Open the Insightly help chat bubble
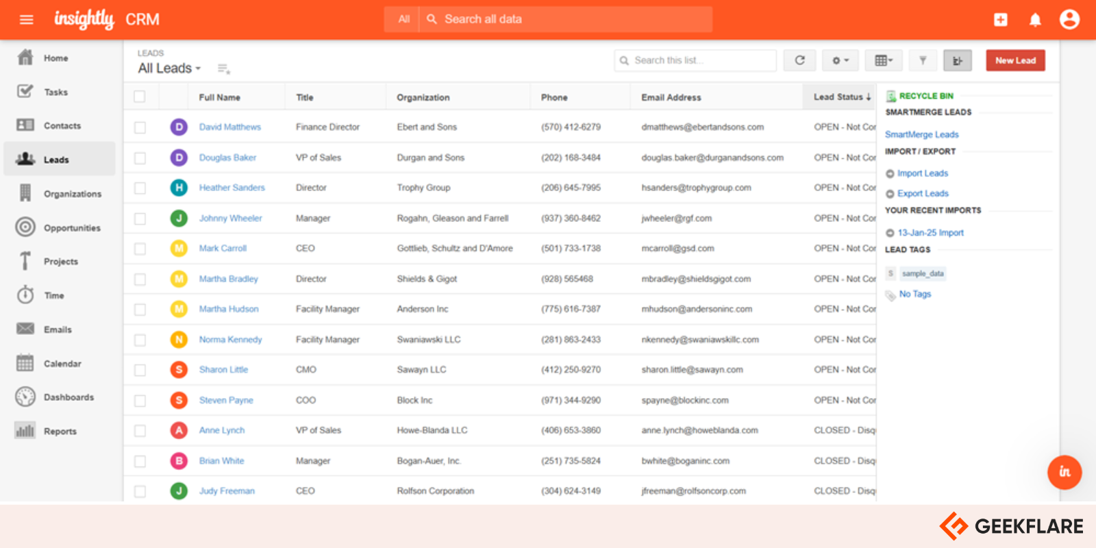This screenshot has width=1096, height=548. pos(1064,472)
